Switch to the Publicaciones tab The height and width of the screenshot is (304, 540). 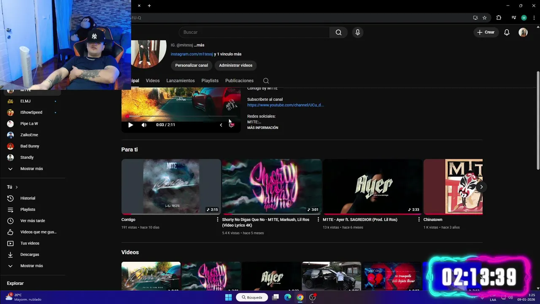coord(239,81)
